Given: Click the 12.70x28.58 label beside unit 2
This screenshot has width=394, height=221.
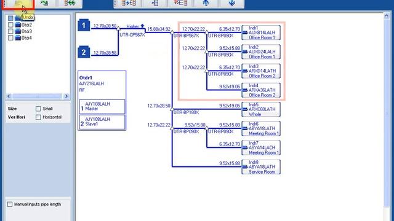Looking at the screenshot, I should (x=105, y=53).
